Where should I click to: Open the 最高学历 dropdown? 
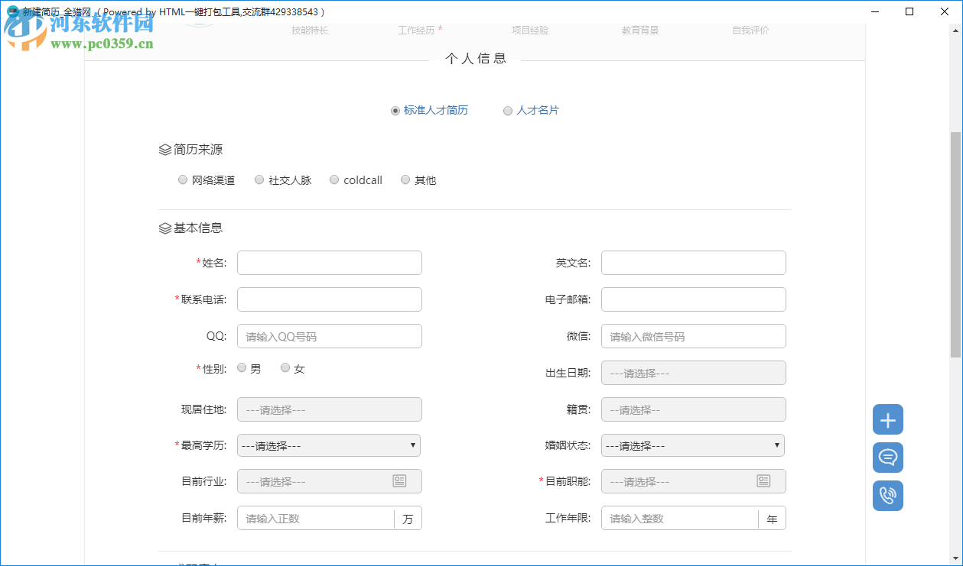[328, 445]
